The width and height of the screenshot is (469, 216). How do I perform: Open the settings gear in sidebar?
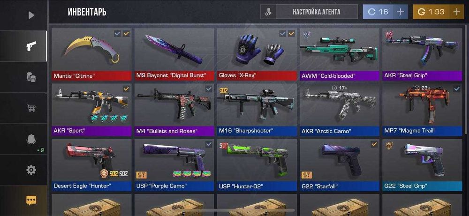(x=31, y=170)
